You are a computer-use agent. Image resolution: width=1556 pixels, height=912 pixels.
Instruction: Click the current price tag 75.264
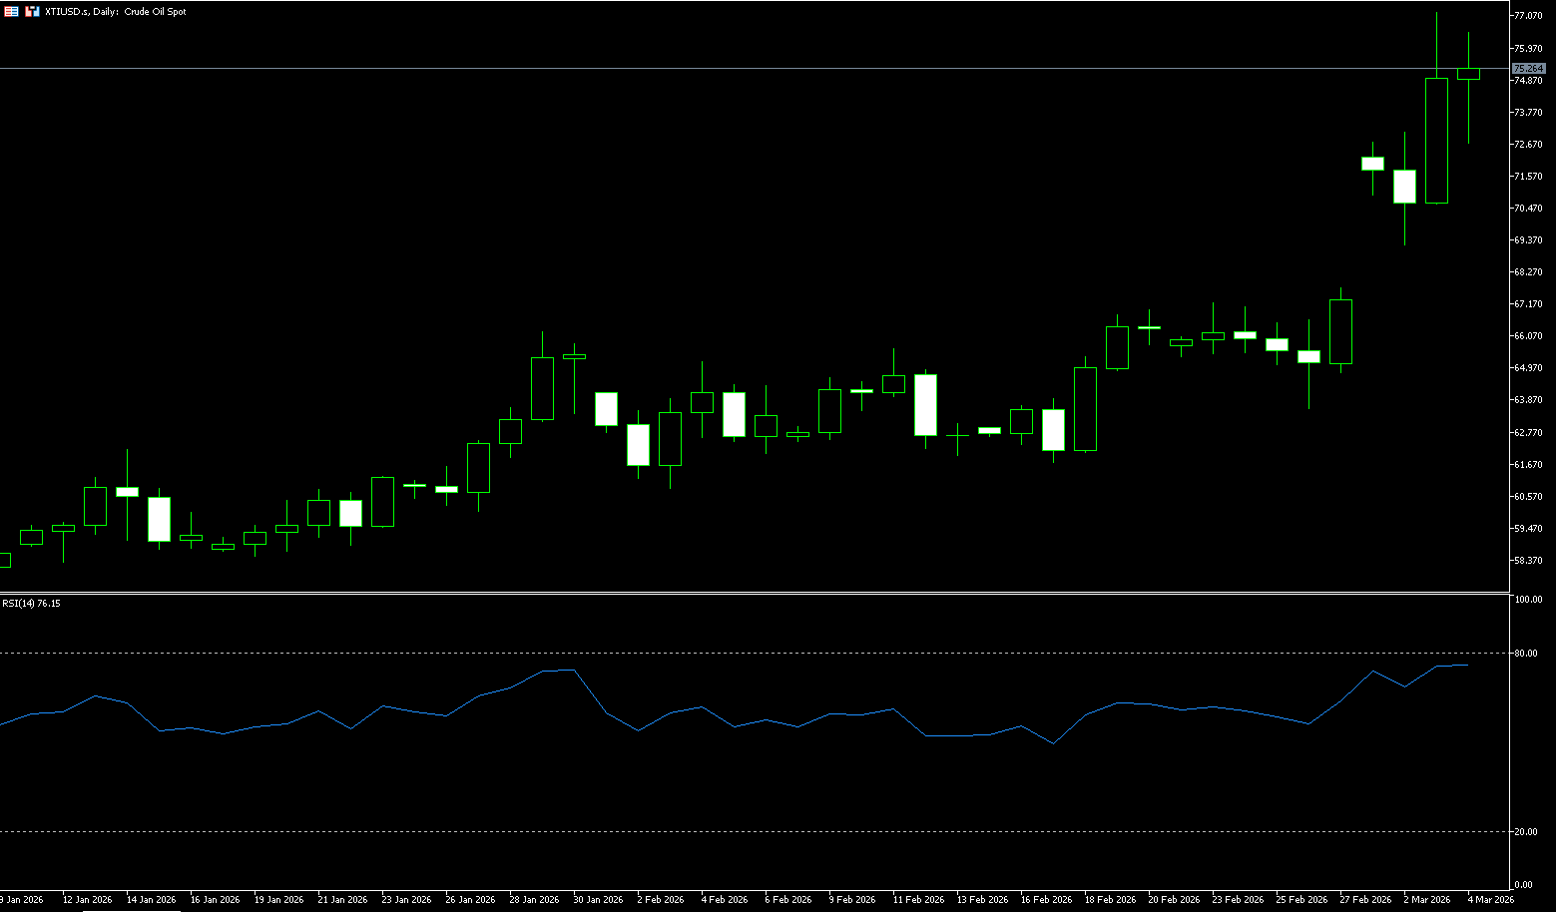(1528, 69)
